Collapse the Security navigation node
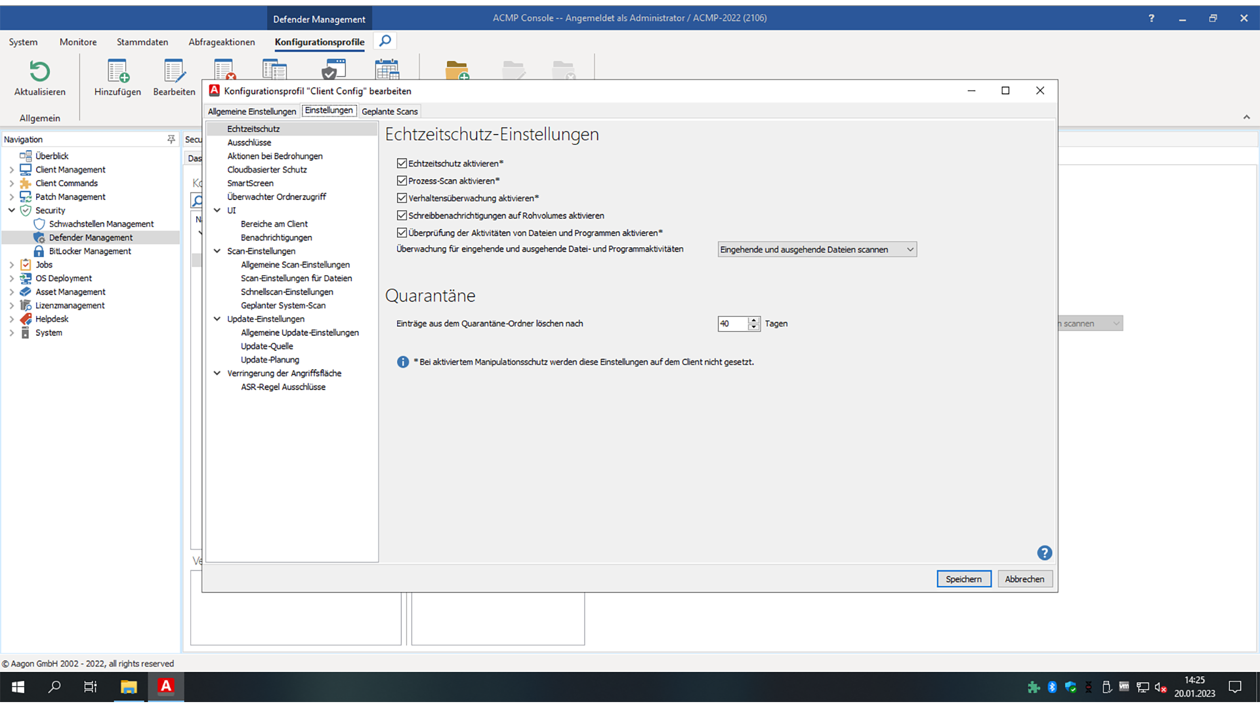The height and width of the screenshot is (708, 1260). pos(11,210)
